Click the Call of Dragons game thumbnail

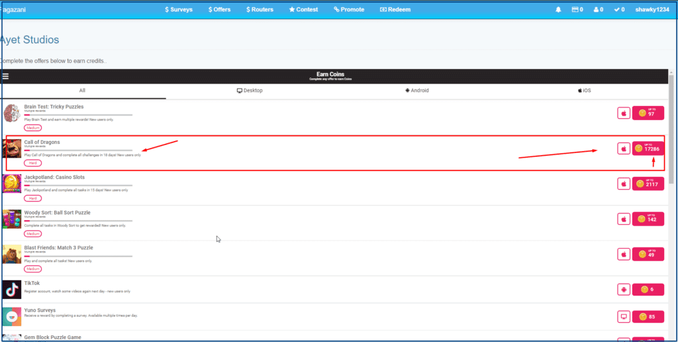coord(13,149)
